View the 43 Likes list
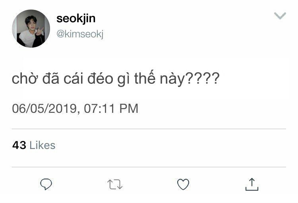 click(34, 145)
